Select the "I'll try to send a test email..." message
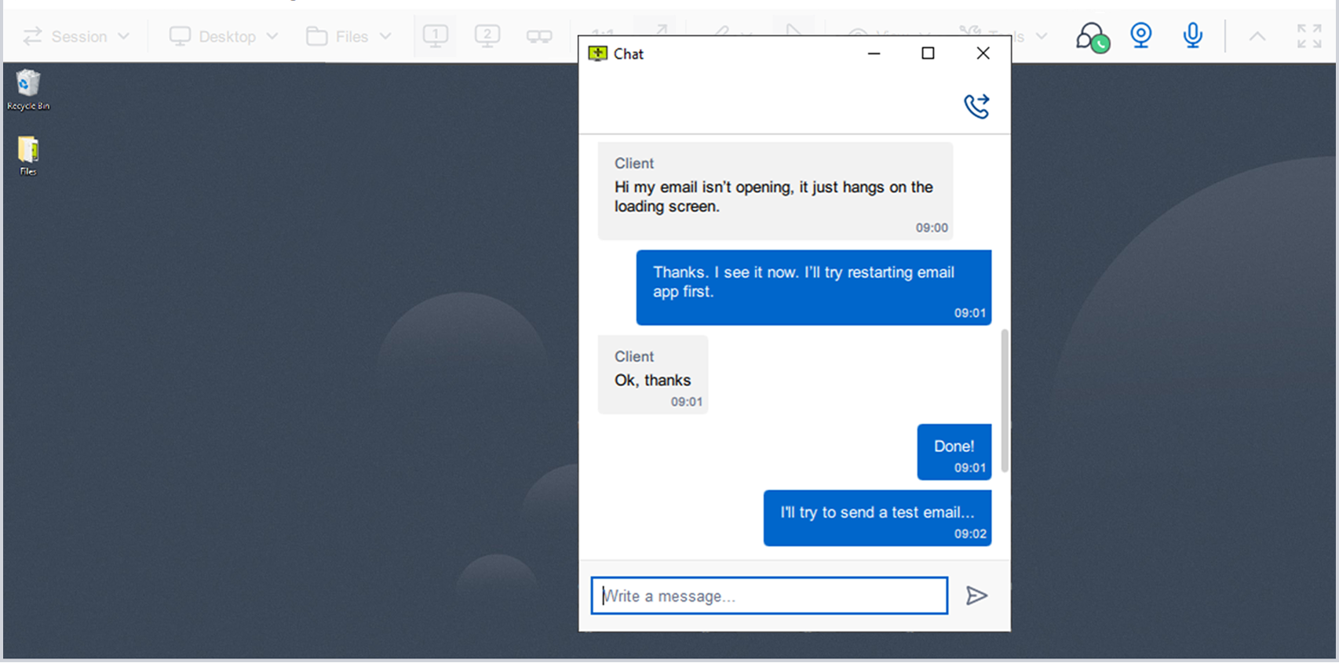The height and width of the screenshot is (663, 1339). click(x=877, y=518)
